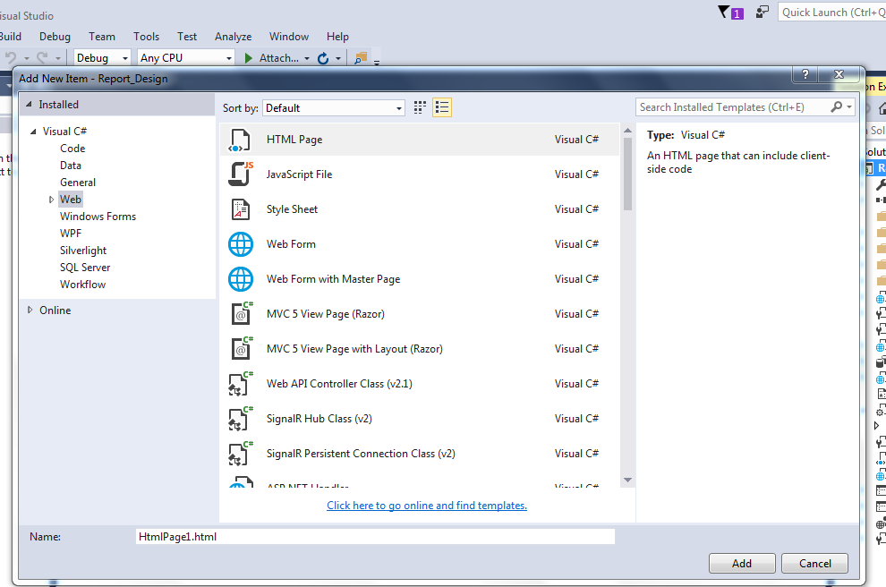Collapse the Installed templates section
Screen dimensions: 886x587
click(29, 105)
